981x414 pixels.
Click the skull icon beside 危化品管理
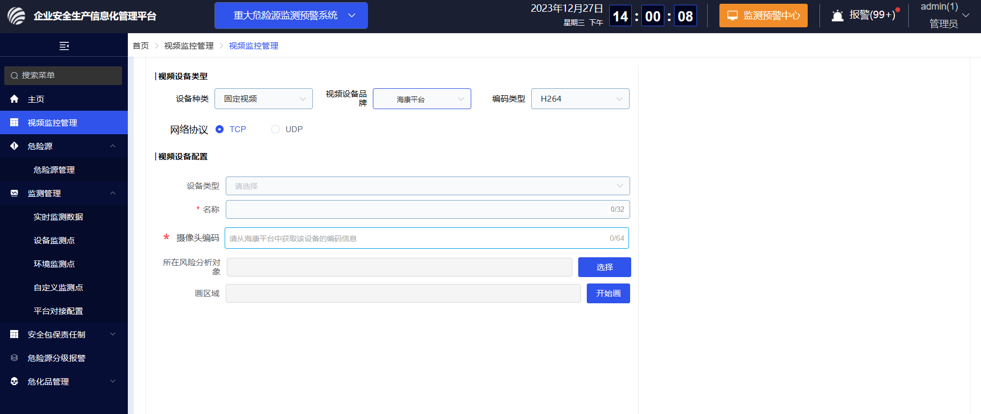pos(14,381)
